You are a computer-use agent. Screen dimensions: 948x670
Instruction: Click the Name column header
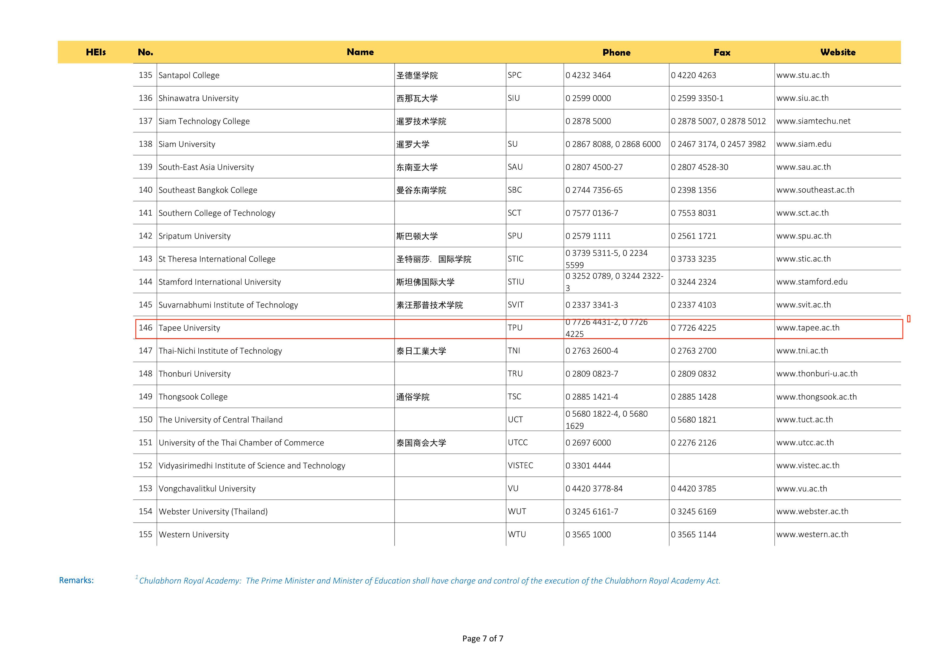[x=360, y=52]
